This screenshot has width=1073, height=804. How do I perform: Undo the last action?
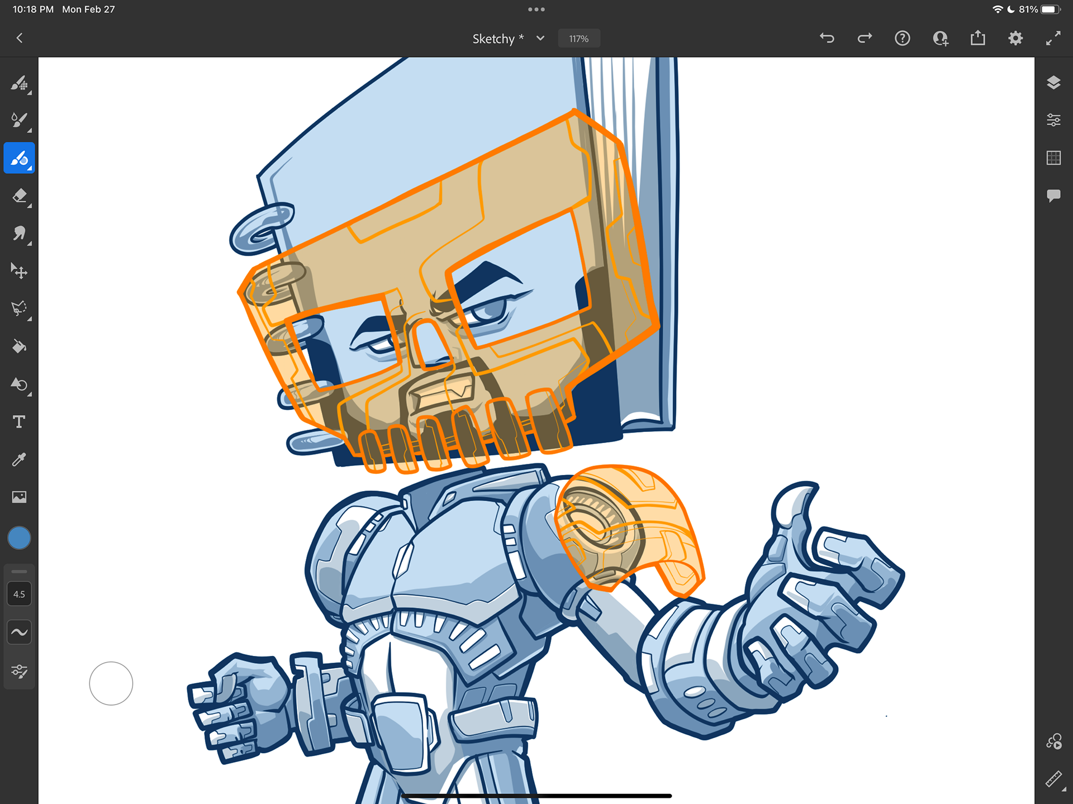[x=827, y=39]
